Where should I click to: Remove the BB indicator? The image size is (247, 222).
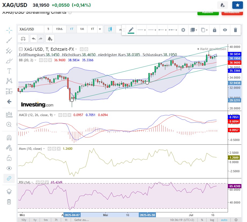tap(50, 60)
